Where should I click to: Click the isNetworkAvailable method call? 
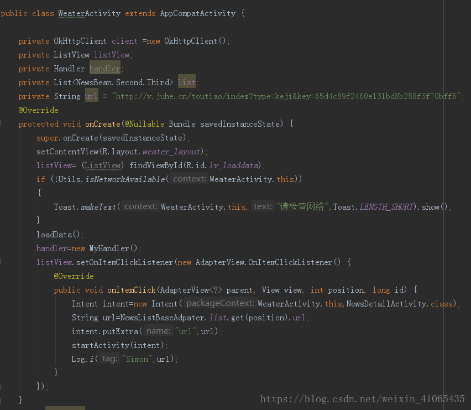(125, 179)
